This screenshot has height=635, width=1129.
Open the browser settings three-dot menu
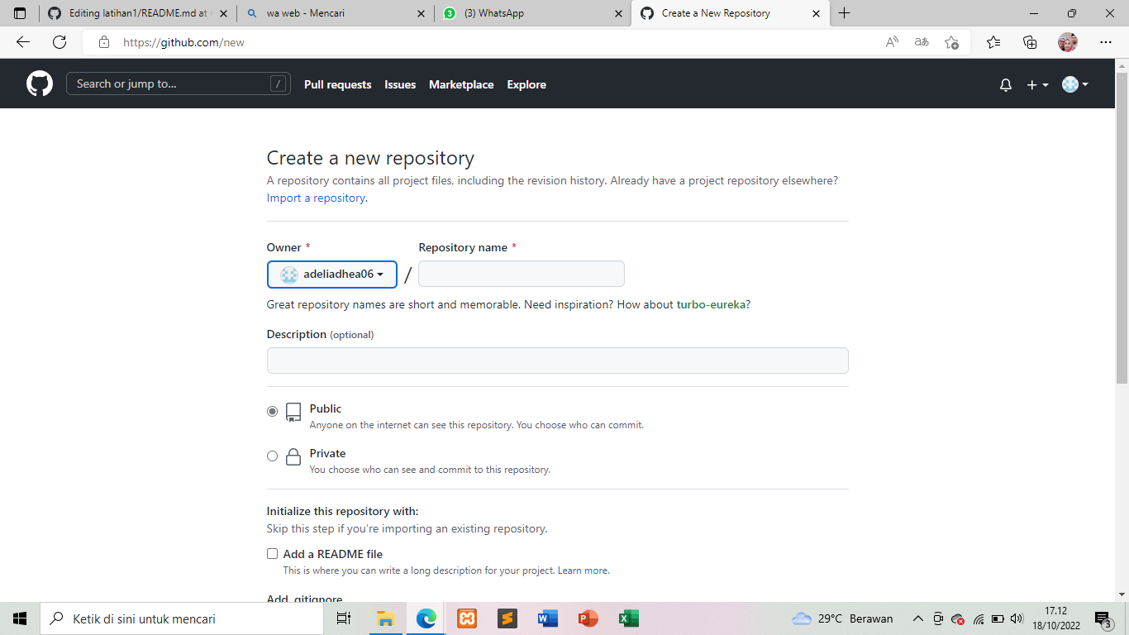coord(1106,41)
